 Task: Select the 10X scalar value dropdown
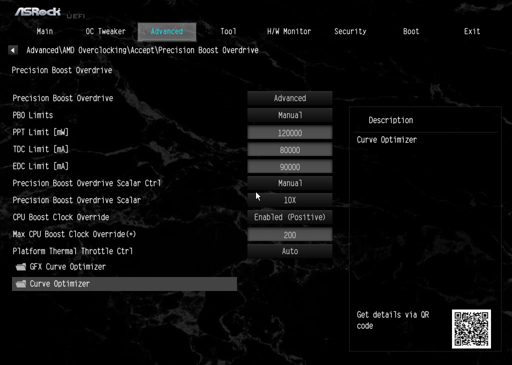(289, 200)
